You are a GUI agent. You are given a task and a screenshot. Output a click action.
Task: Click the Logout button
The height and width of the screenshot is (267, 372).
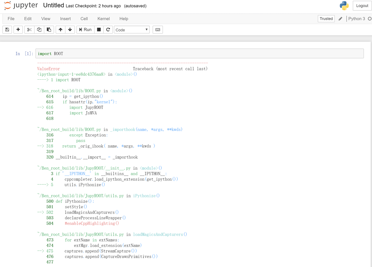(361, 5)
